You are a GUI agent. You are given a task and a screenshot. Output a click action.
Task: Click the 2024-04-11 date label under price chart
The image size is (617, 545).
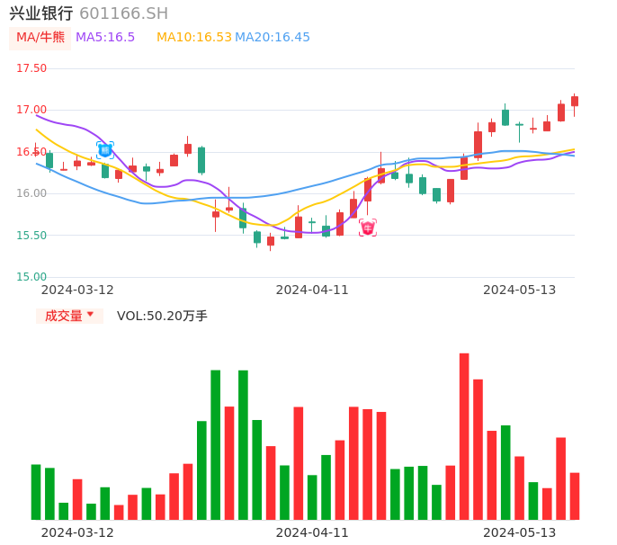pos(312,290)
